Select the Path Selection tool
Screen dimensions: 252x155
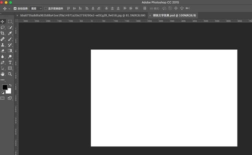point(3,68)
